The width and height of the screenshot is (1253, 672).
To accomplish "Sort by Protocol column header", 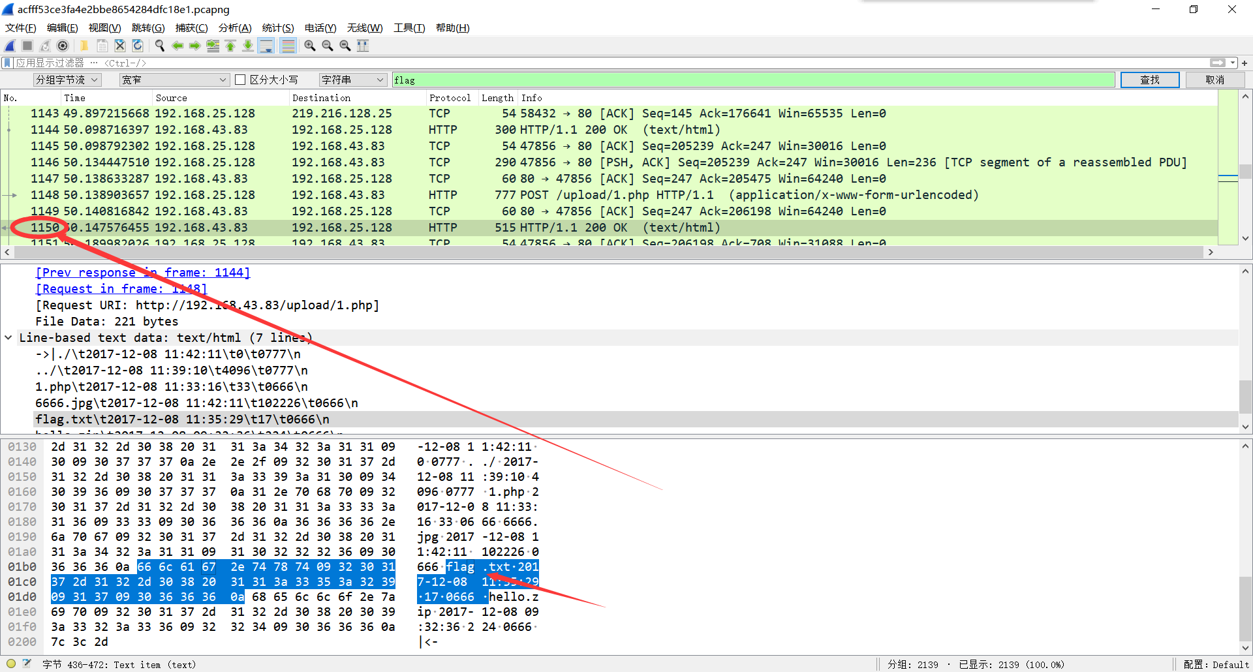I will (450, 98).
